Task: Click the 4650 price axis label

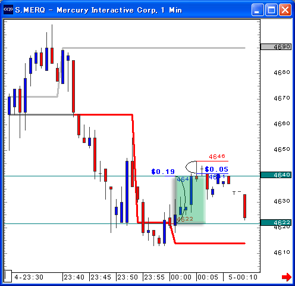Action: (282, 150)
